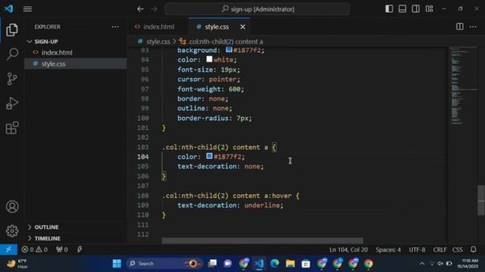The image size is (485, 272).
Task: Open the Extensions view
Action: [x=12, y=128]
